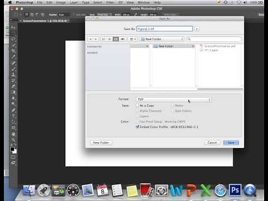The image size is (268, 201).
Task: Open the File menu
Action: pyautogui.click(x=40, y=2)
